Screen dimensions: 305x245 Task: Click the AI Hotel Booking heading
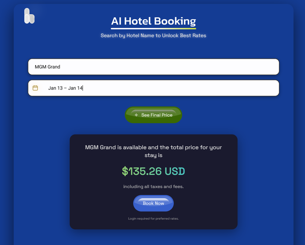click(153, 21)
